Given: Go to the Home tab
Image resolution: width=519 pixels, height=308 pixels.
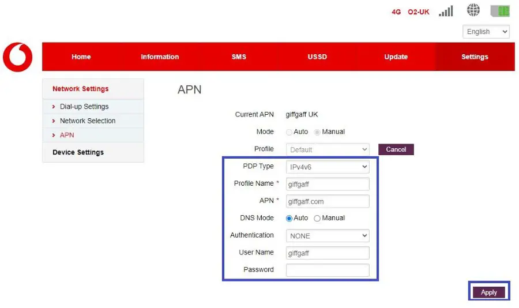Looking at the screenshot, I should coord(81,57).
